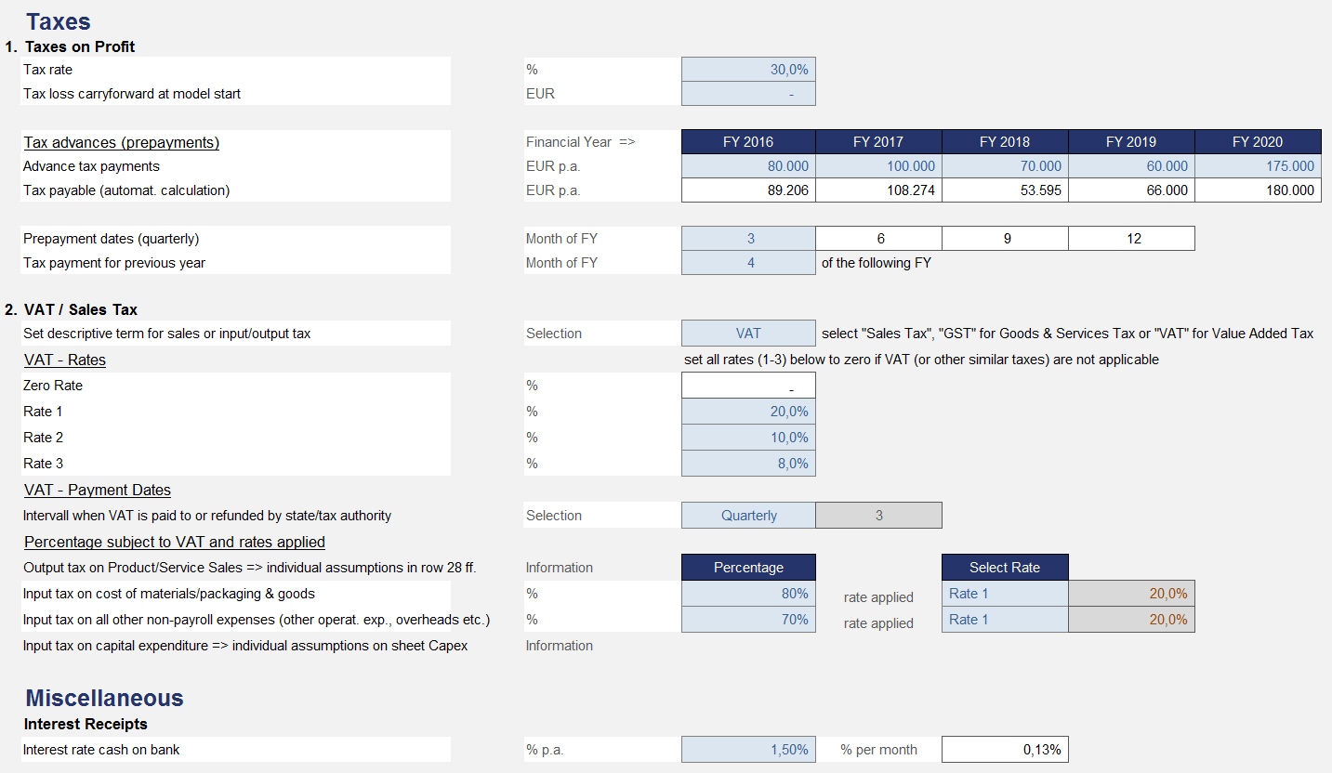Screen dimensions: 1332x773
Task: Click the prepayment month cell showing 3
Action: tap(748, 239)
